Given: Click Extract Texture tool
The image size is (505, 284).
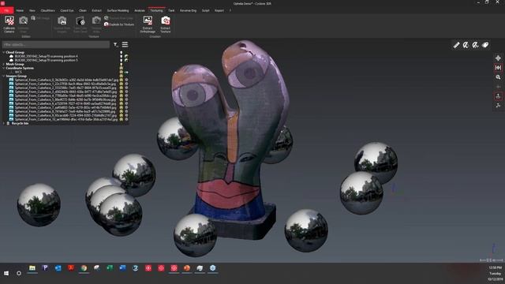Looking at the screenshot, I should (166, 24).
